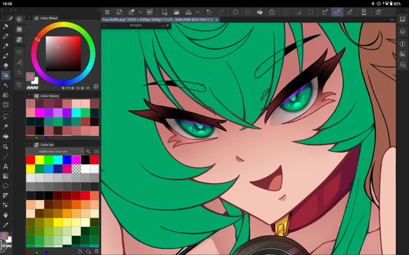
Task: Select the Gradient tool
Action: point(5,176)
